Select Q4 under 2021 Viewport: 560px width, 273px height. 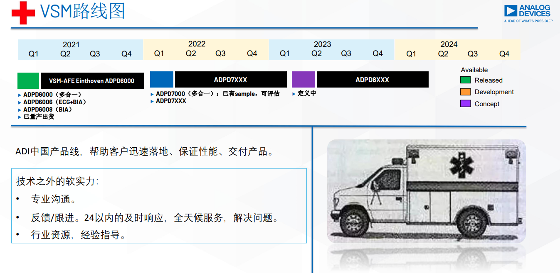(x=126, y=54)
